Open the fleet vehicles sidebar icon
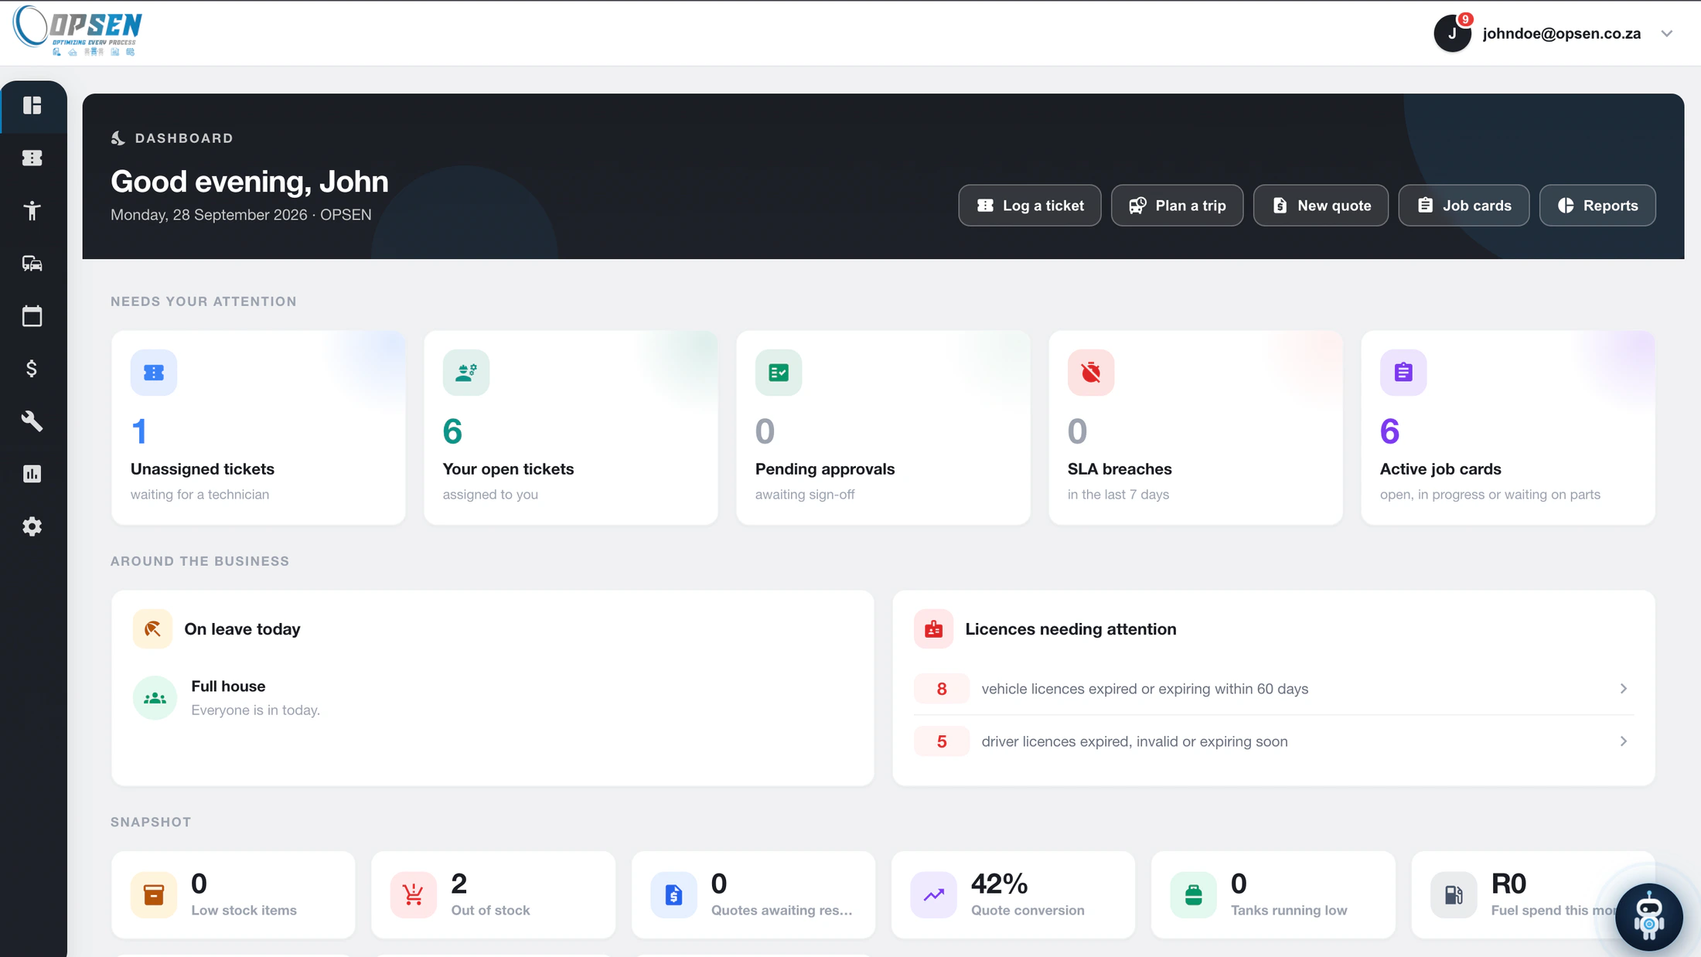 (32, 263)
